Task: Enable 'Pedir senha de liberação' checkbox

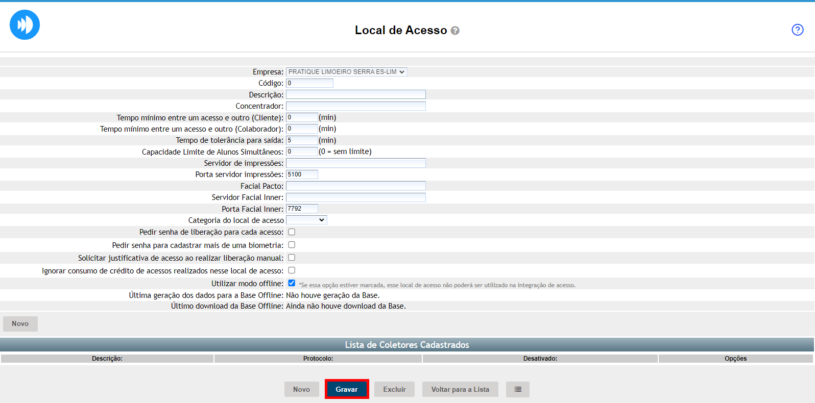Action: (292, 232)
